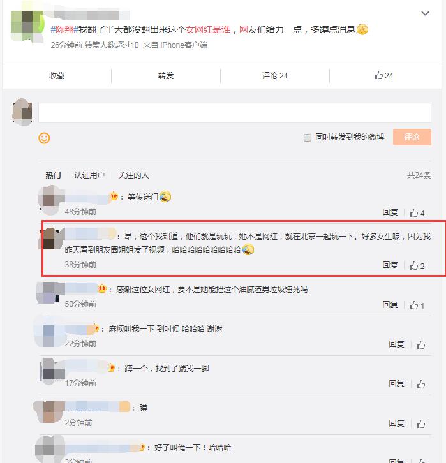The width and height of the screenshot is (446, 463).
Task: Submit with the orange 评论 button
Action: tap(412, 137)
